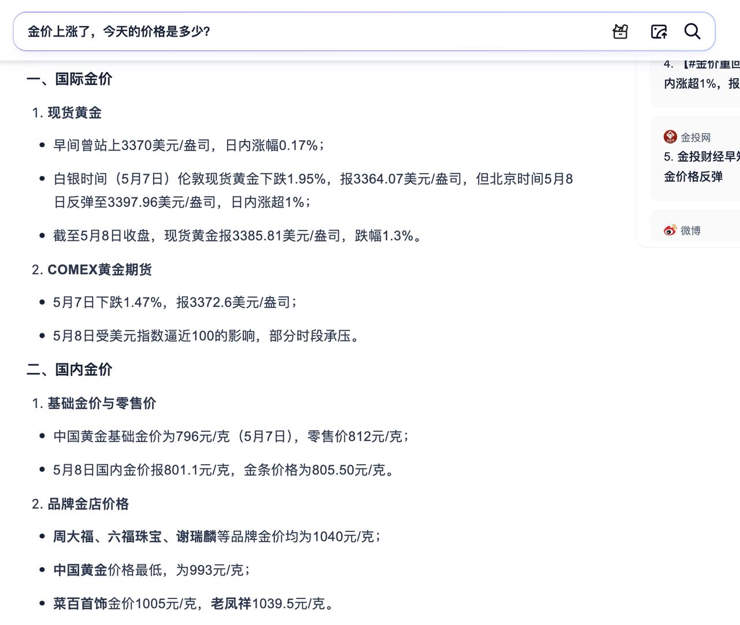Viewport: 740px width, 625px height.
Task: Click the Weibo source icon
Action: (x=670, y=230)
